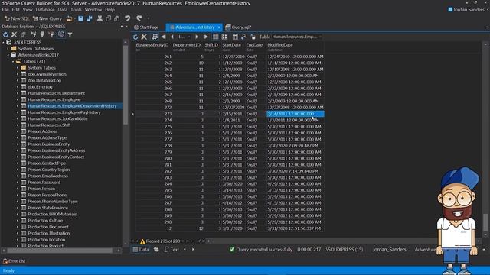Click the Redo arrow icon

(139, 18)
